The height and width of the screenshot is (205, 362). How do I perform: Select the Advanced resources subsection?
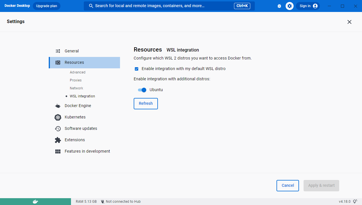coord(78,72)
